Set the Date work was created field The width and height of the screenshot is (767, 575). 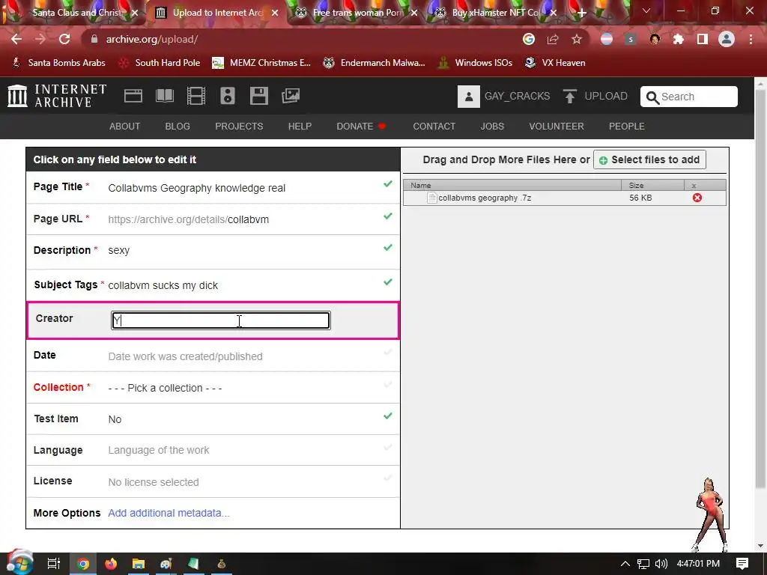click(x=213, y=356)
